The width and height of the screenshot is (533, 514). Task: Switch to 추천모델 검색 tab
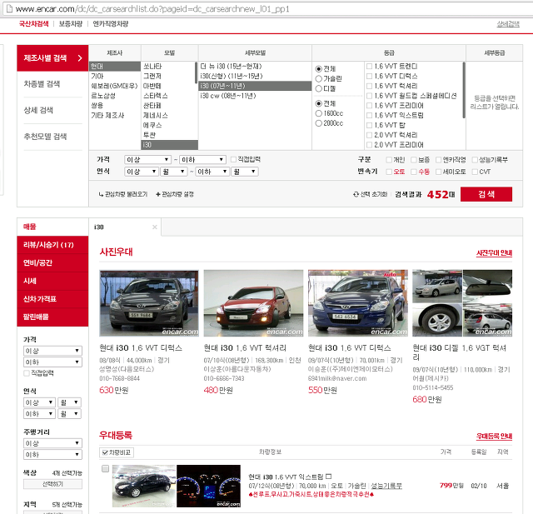tap(52, 137)
